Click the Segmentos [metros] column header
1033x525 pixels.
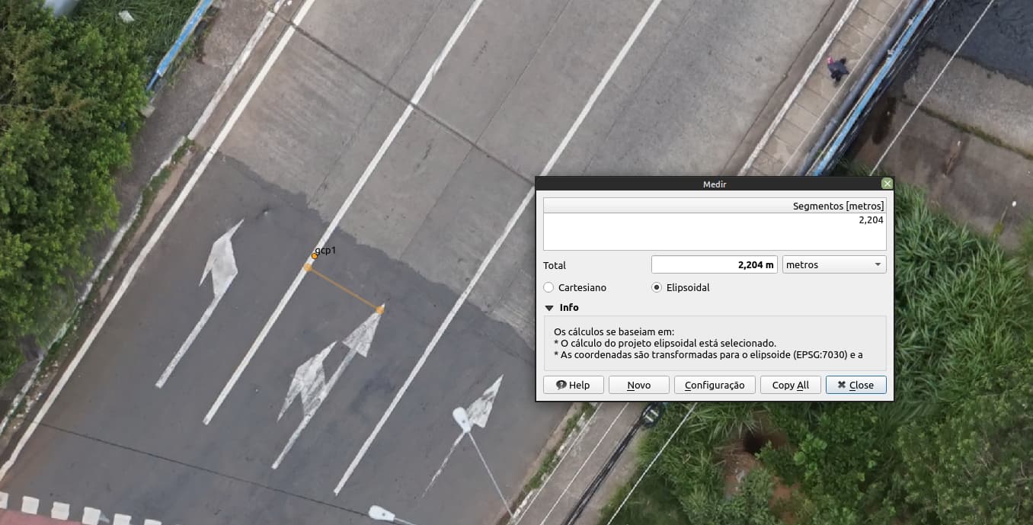(714, 206)
